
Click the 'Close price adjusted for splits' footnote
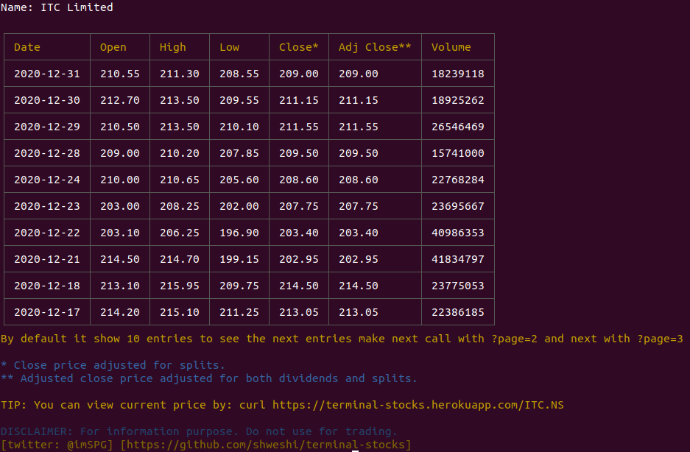113,365
